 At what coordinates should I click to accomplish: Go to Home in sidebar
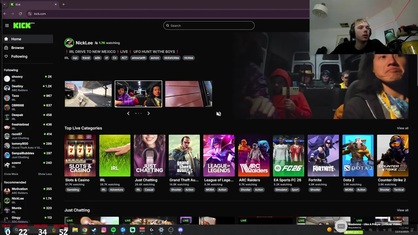27,39
